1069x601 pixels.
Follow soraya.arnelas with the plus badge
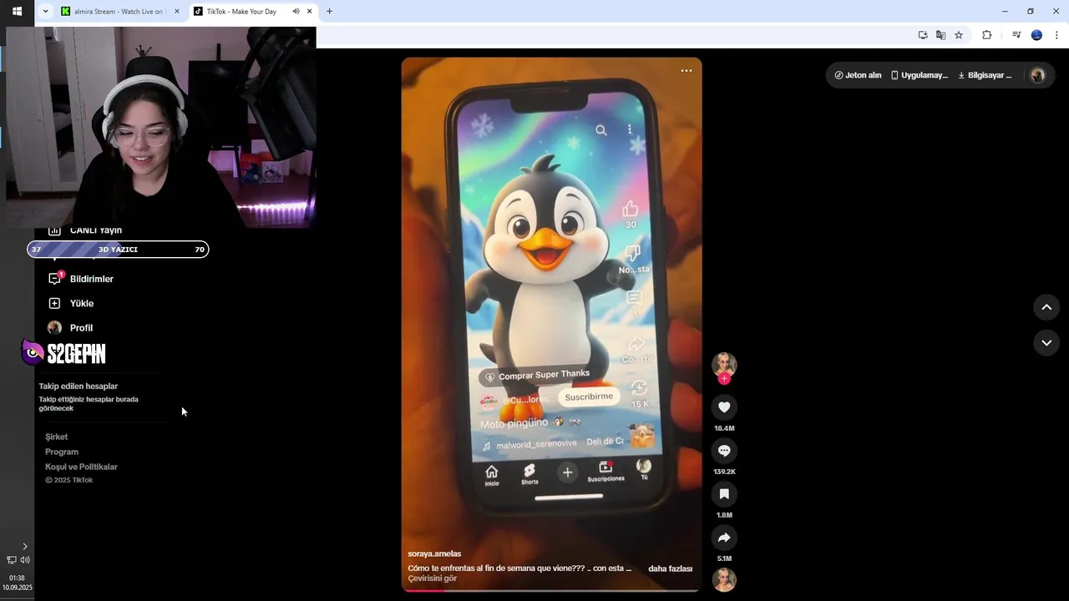(724, 379)
